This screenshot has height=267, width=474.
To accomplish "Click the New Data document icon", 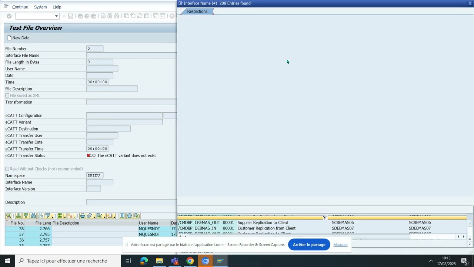I will click(x=10, y=38).
